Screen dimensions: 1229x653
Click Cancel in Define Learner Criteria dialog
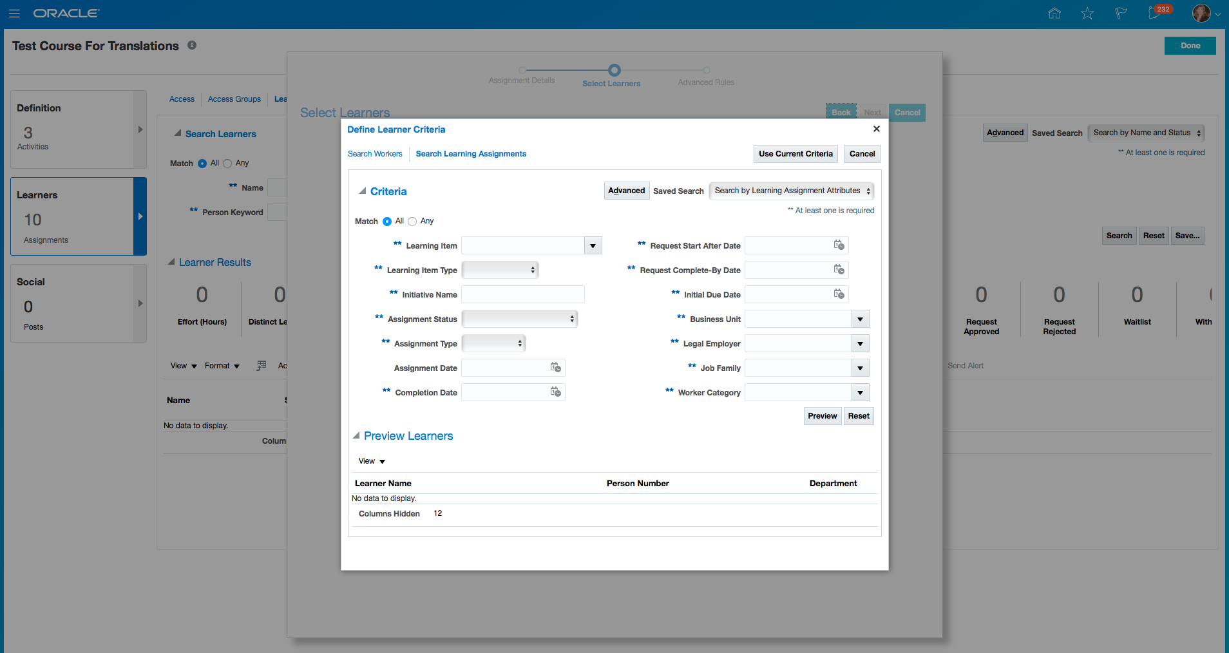click(862, 154)
